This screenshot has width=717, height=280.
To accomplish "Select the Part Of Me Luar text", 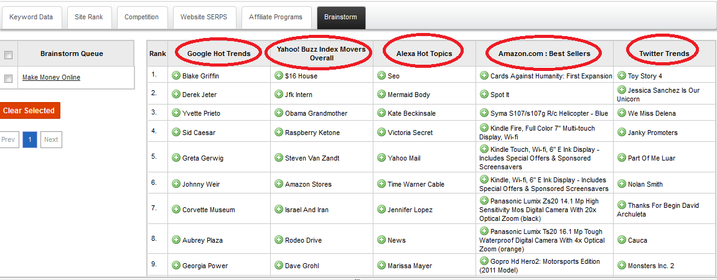I will [x=651, y=158].
